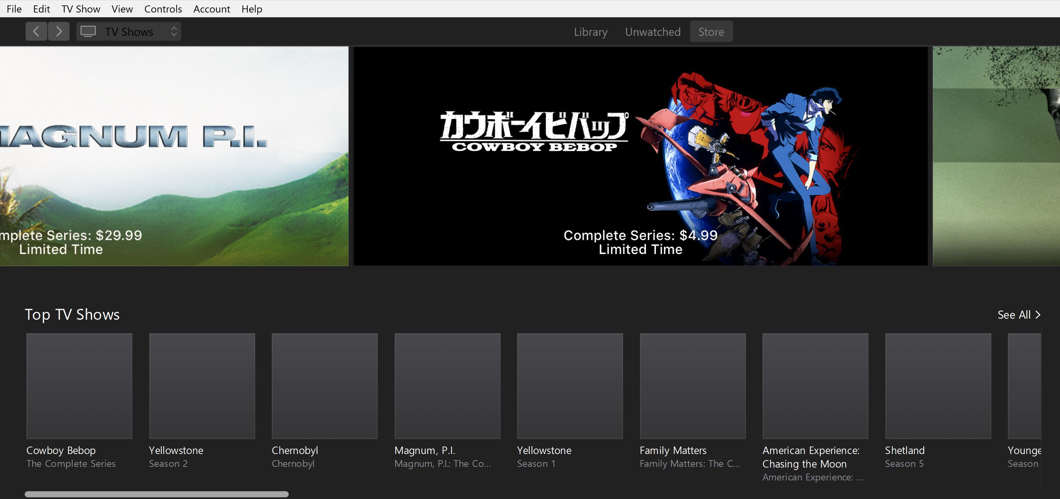The height and width of the screenshot is (499, 1060).
Task: Open the Magnum P.I. featured banner
Action: click(x=174, y=156)
